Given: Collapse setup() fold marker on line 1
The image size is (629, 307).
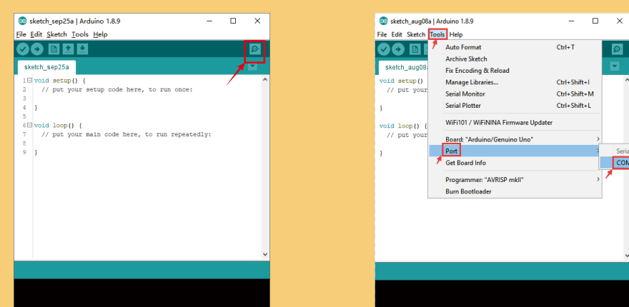Looking at the screenshot, I should pos(29,81).
